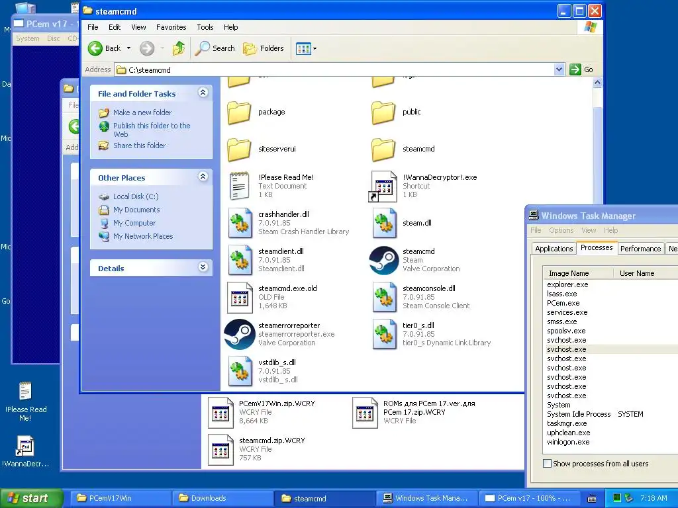The height and width of the screenshot is (508, 678).
Task: Click Share this folder
Action: 139,146
